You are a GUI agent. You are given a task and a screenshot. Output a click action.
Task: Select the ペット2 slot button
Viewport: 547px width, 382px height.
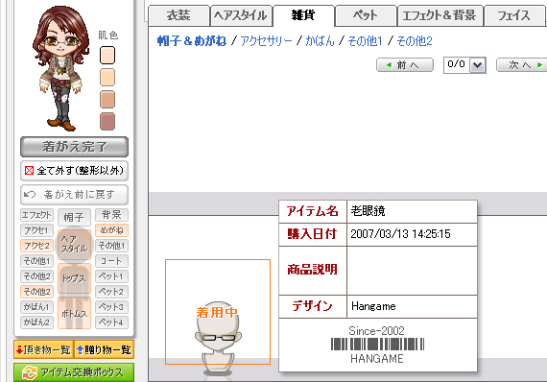(111, 292)
